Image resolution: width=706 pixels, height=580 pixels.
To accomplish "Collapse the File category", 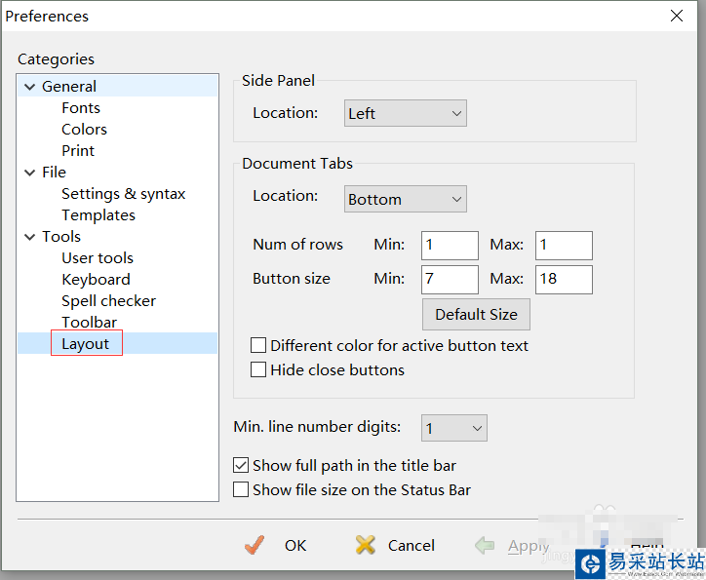I will click(x=30, y=173).
